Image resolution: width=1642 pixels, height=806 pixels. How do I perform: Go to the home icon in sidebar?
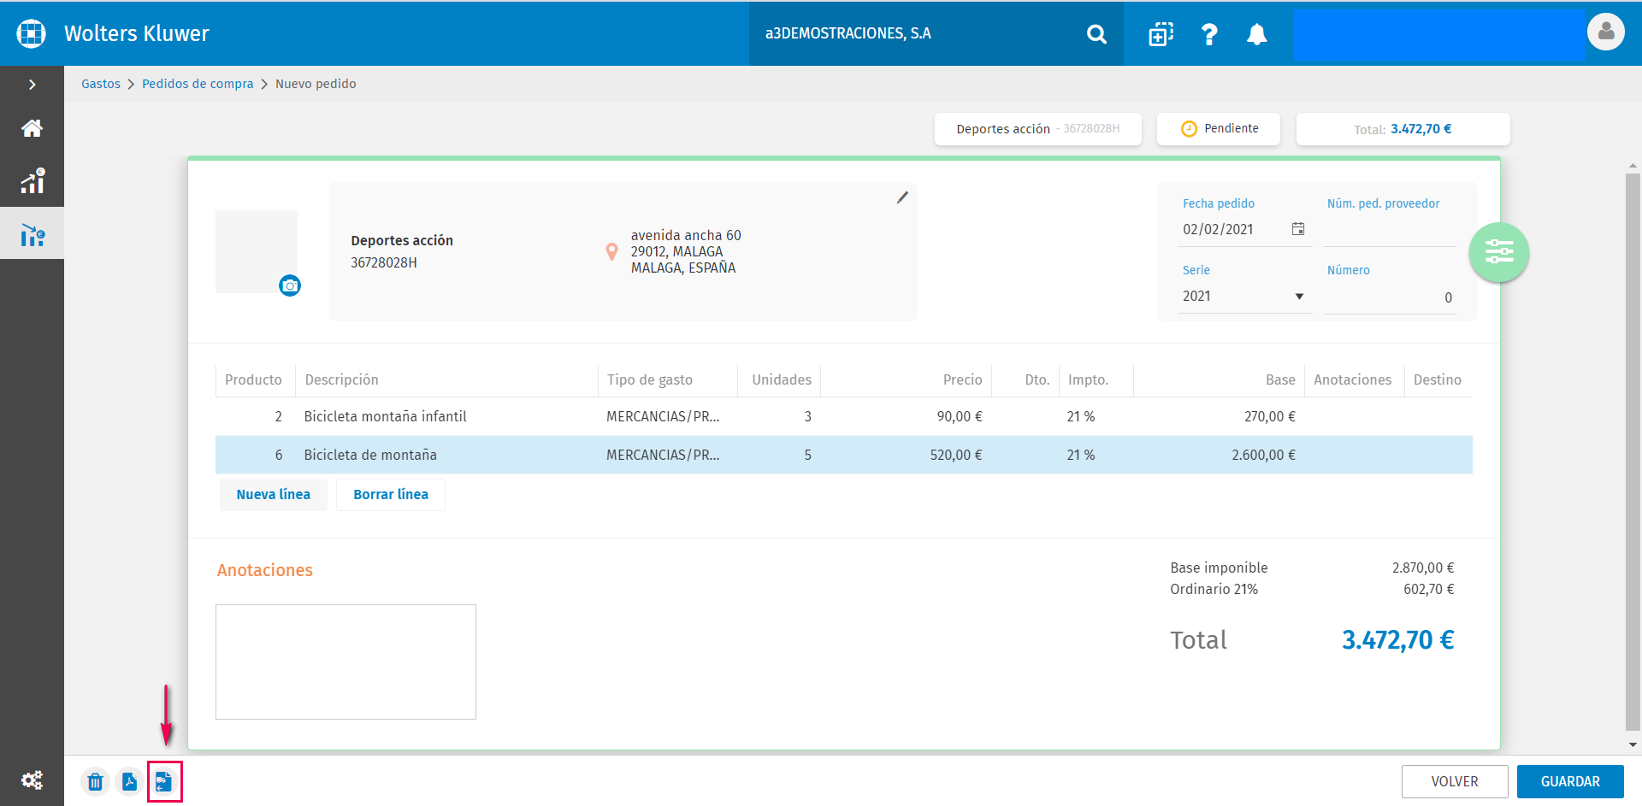pos(32,128)
